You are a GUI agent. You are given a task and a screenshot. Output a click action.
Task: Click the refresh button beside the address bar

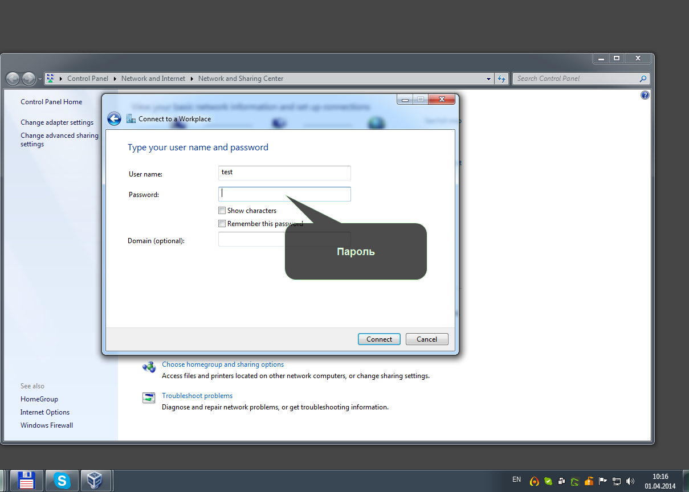pos(502,79)
